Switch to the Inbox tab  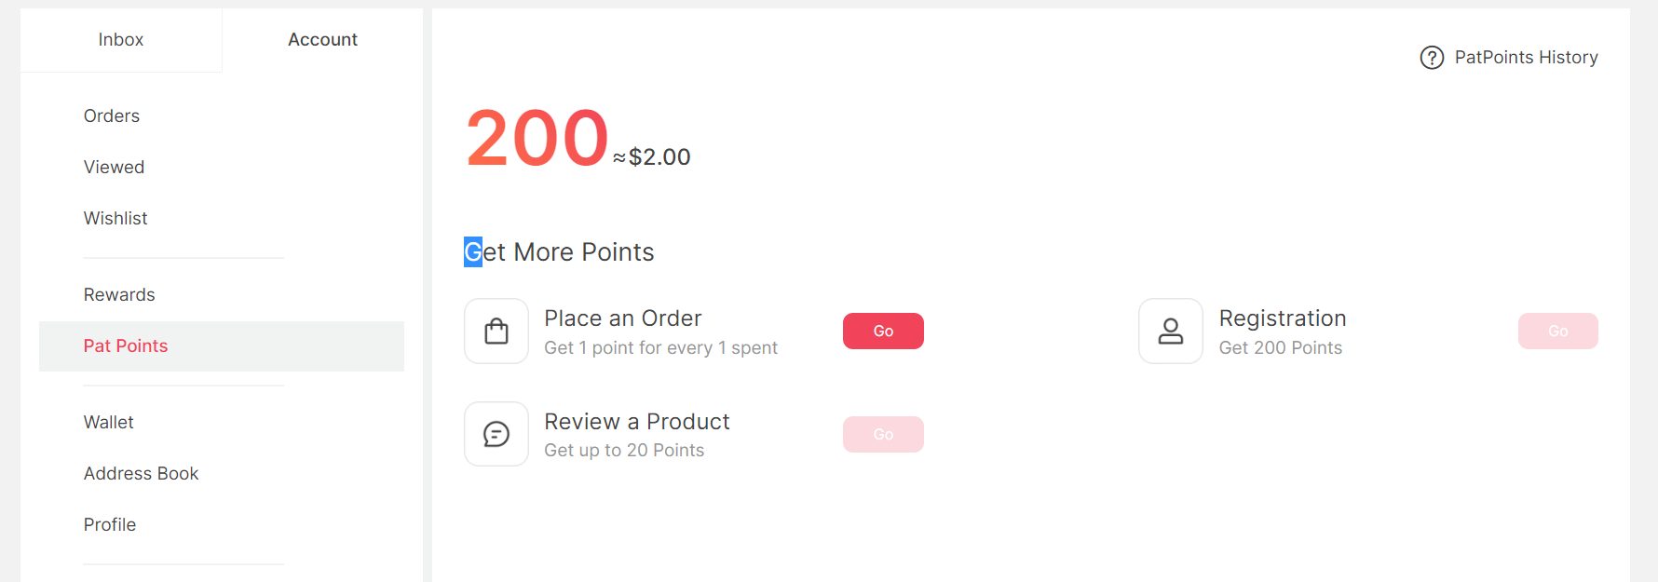(121, 40)
